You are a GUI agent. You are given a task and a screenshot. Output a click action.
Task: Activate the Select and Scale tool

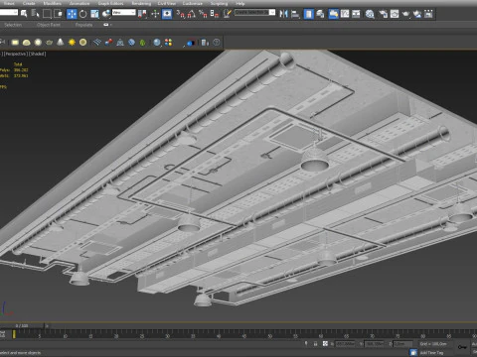coord(94,14)
